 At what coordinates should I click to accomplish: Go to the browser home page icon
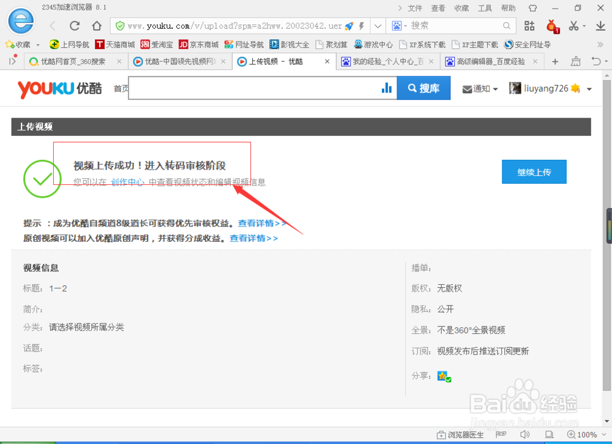[97, 26]
